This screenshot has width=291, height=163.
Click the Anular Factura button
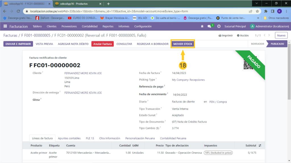click(x=103, y=44)
